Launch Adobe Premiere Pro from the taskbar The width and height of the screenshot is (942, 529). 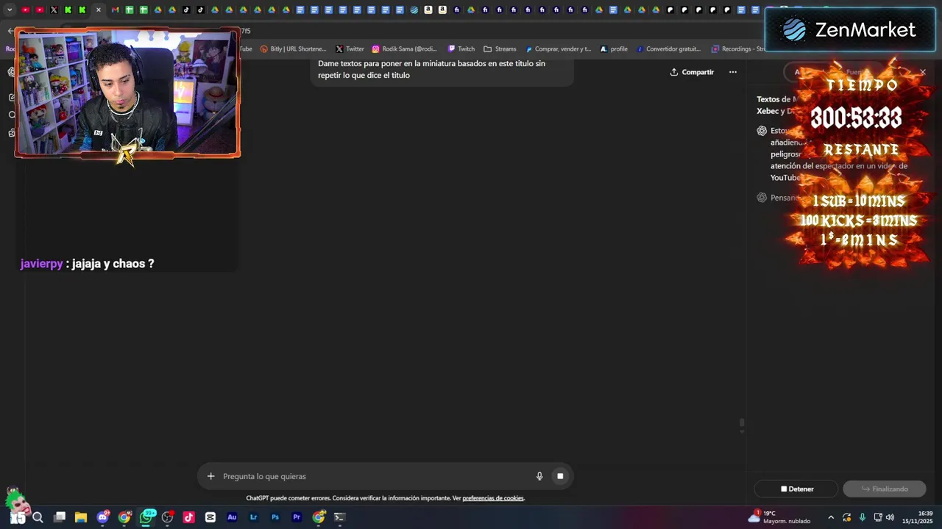tap(297, 517)
